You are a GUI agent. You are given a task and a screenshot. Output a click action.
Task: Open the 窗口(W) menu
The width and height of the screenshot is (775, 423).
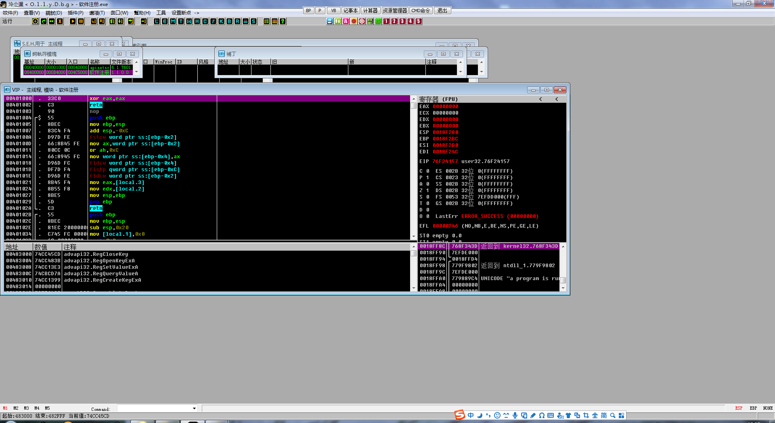tap(119, 13)
